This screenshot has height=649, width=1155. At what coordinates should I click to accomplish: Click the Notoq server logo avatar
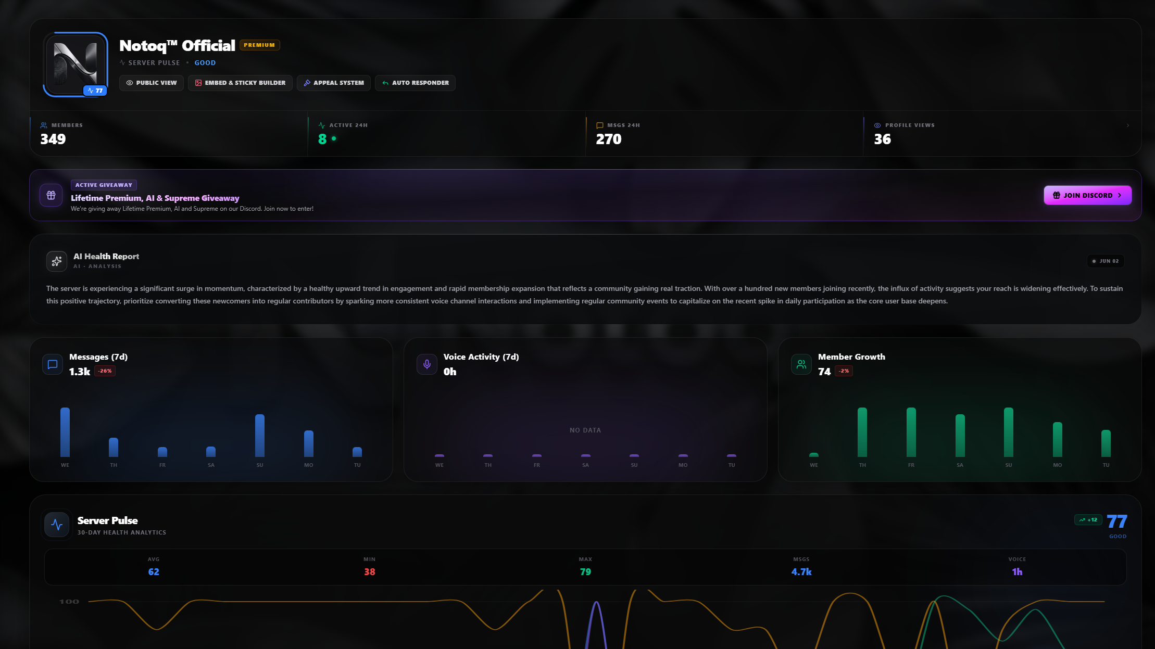76,64
